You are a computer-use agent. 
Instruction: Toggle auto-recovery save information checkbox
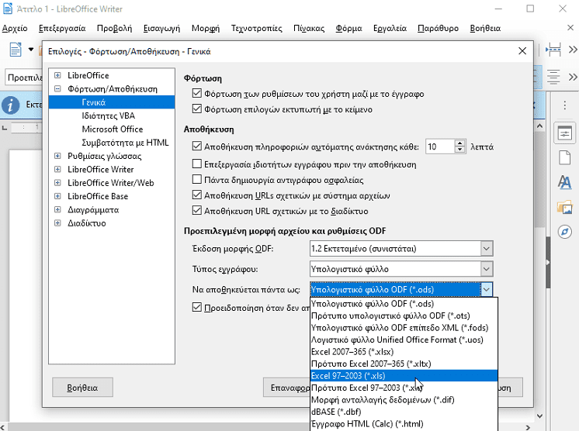point(197,147)
